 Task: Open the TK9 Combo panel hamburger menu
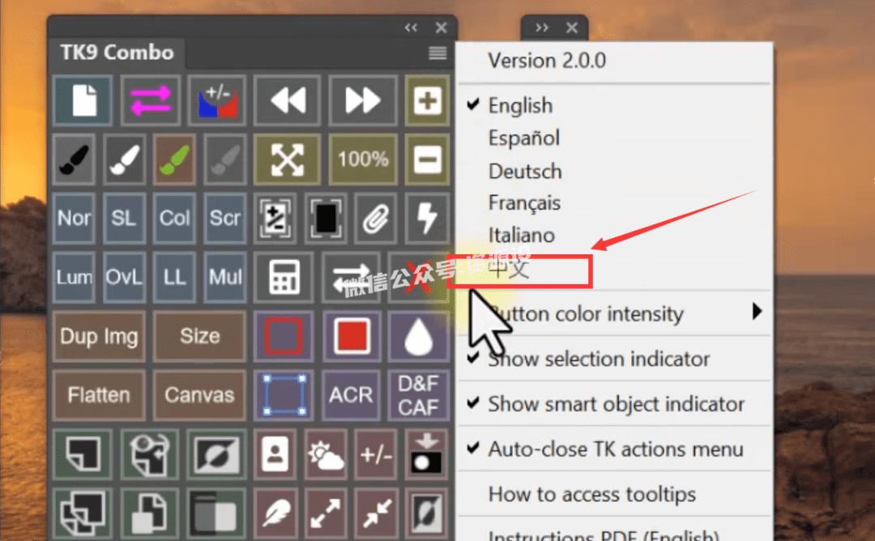click(437, 53)
